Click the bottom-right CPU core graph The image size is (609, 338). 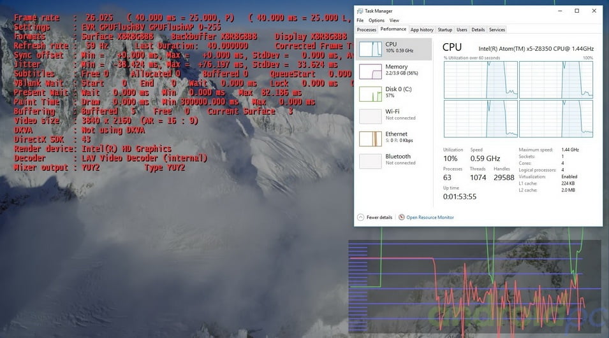[556, 118]
